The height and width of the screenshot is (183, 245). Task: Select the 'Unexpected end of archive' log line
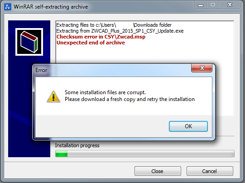91,43
